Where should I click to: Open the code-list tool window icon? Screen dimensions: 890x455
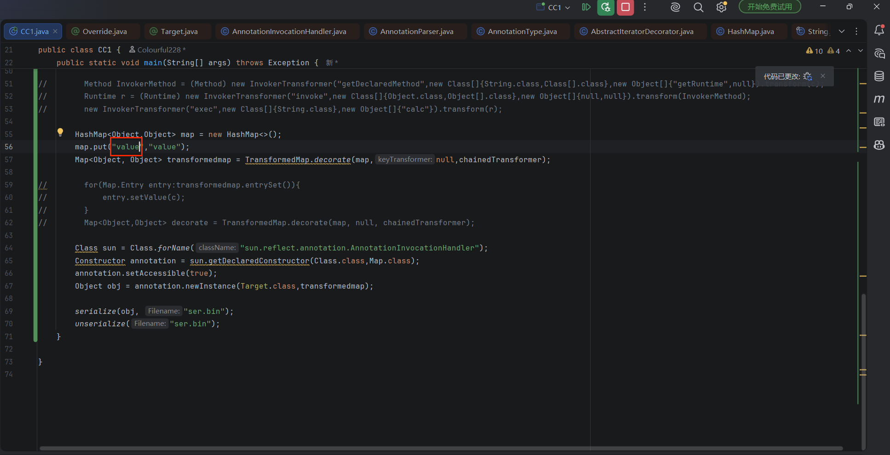pos(879,122)
